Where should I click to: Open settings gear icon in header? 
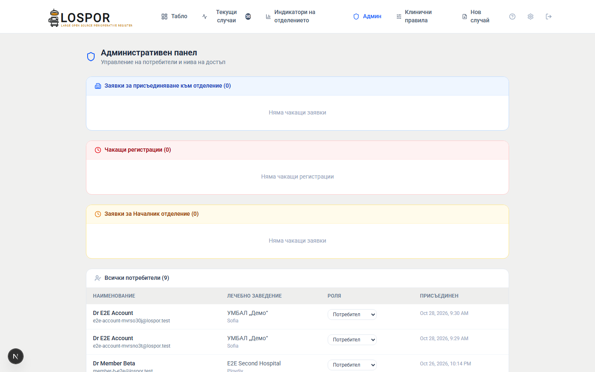coord(531,17)
